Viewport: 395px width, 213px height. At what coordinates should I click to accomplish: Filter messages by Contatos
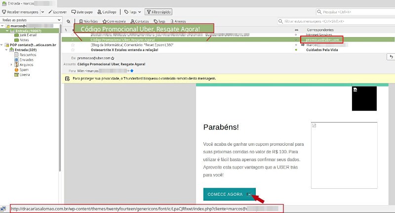coord(140,21)
